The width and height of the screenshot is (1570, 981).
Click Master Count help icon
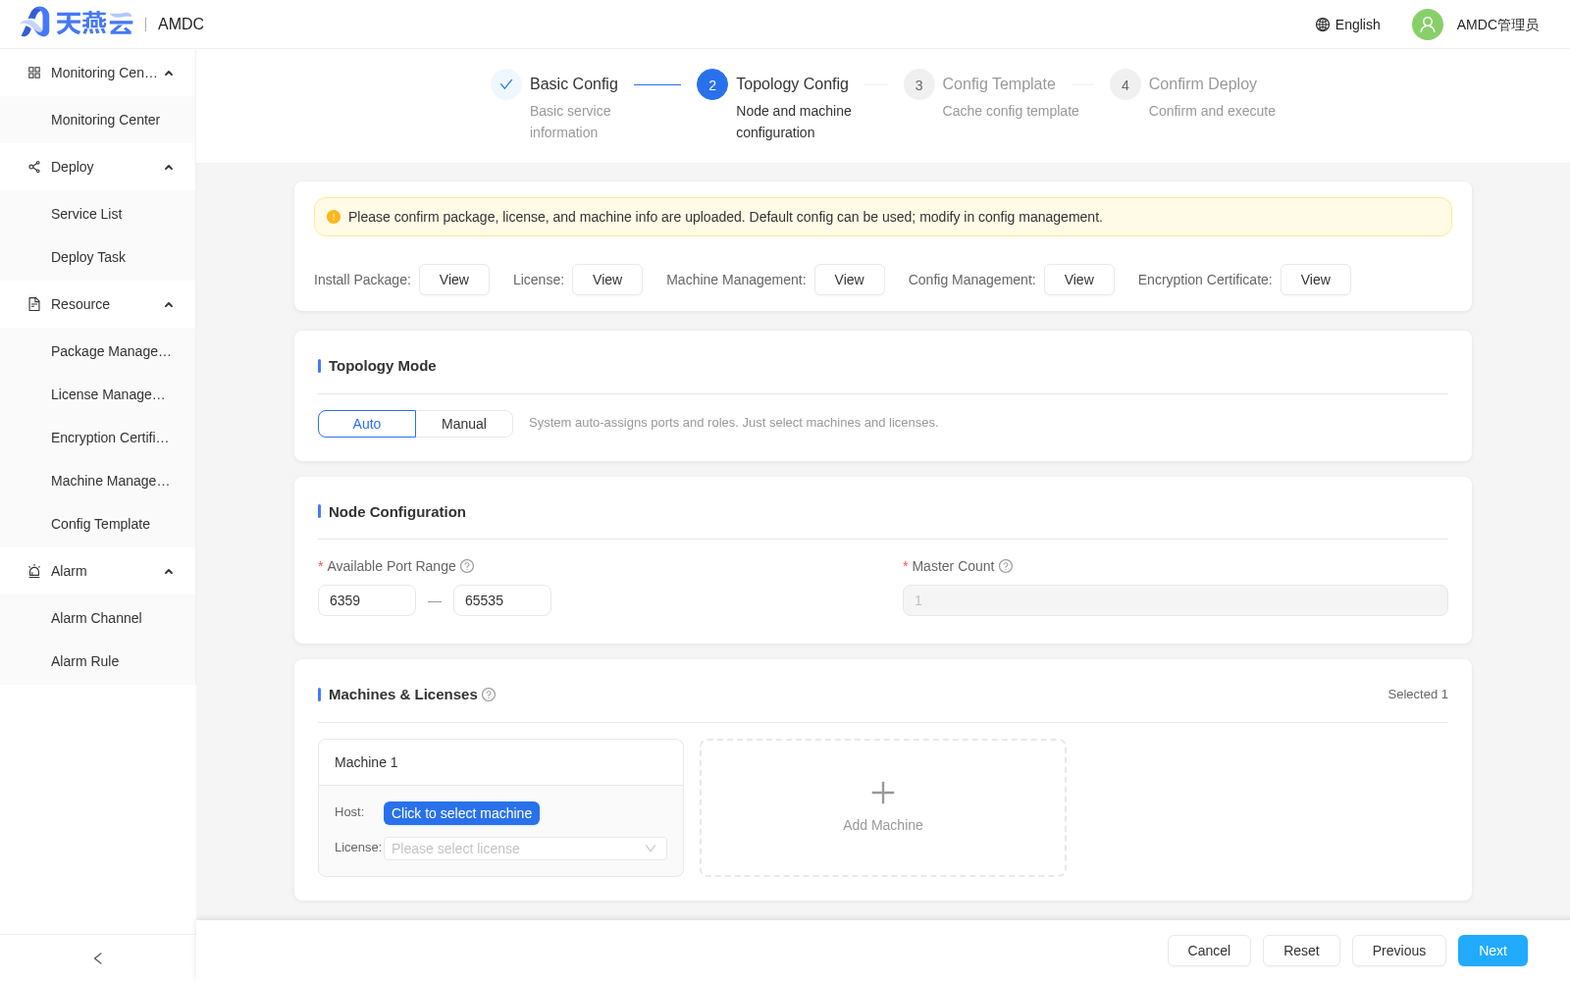coord(1006,566)
